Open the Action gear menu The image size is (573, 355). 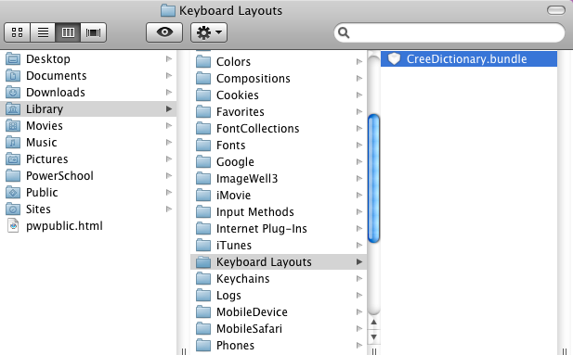click(209, 32)
